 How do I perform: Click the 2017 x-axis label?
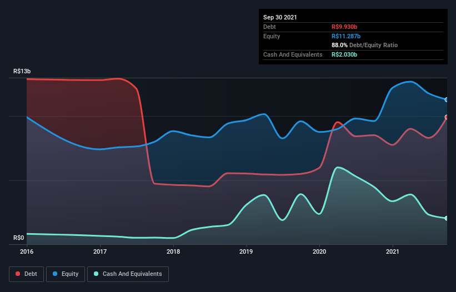click(x=100, y=251)
